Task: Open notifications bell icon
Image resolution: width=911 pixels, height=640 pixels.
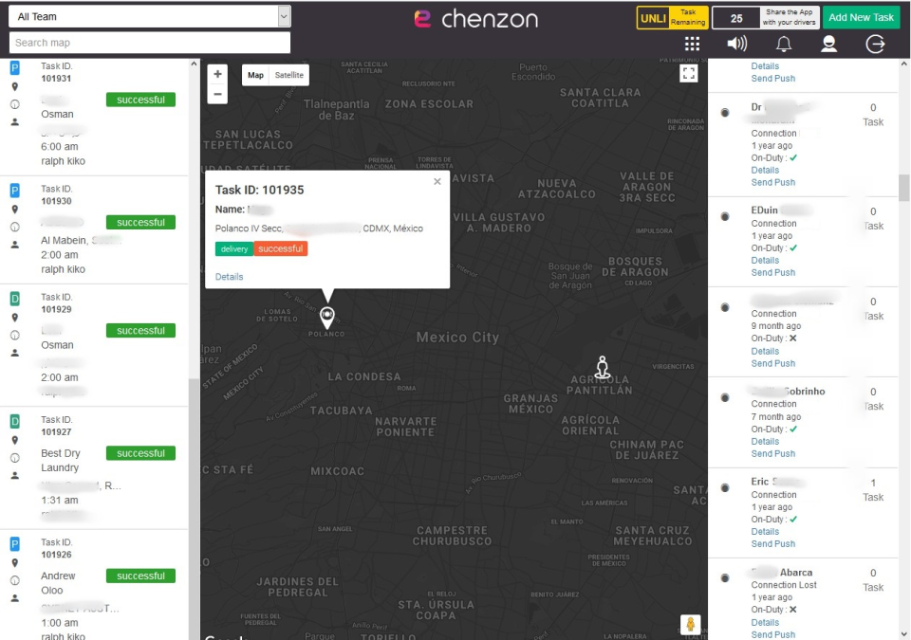Action: pyautogui.click(x=784, y=44)
